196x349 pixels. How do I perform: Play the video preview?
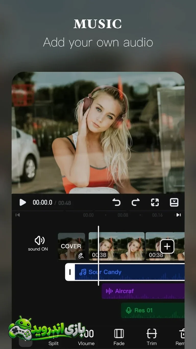click(23, 202)
